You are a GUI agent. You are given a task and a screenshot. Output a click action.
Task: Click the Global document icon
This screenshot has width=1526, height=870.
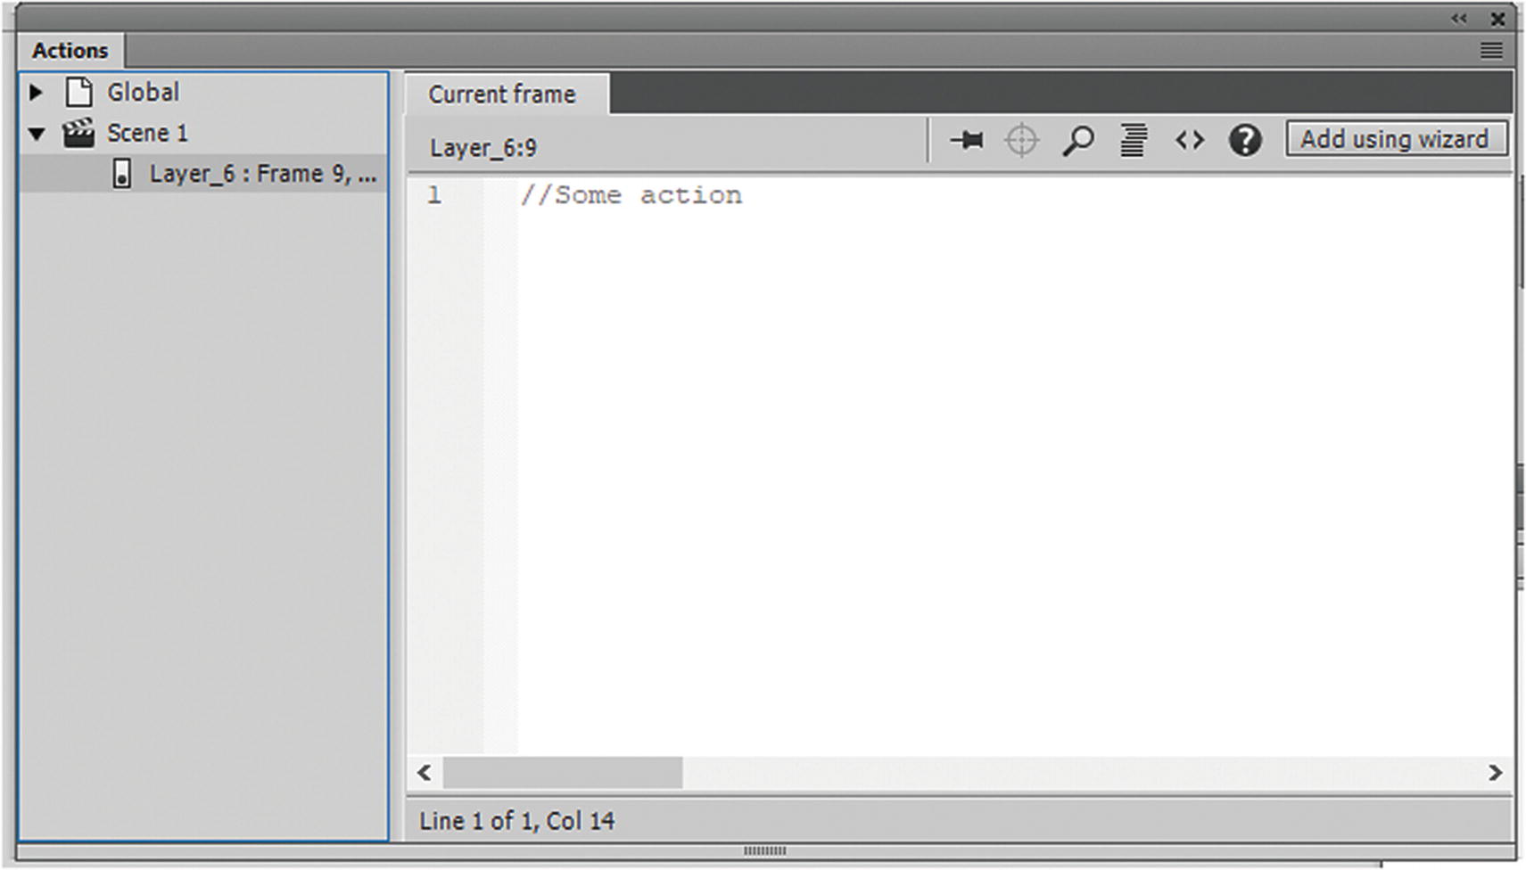(x=79, y=92)
